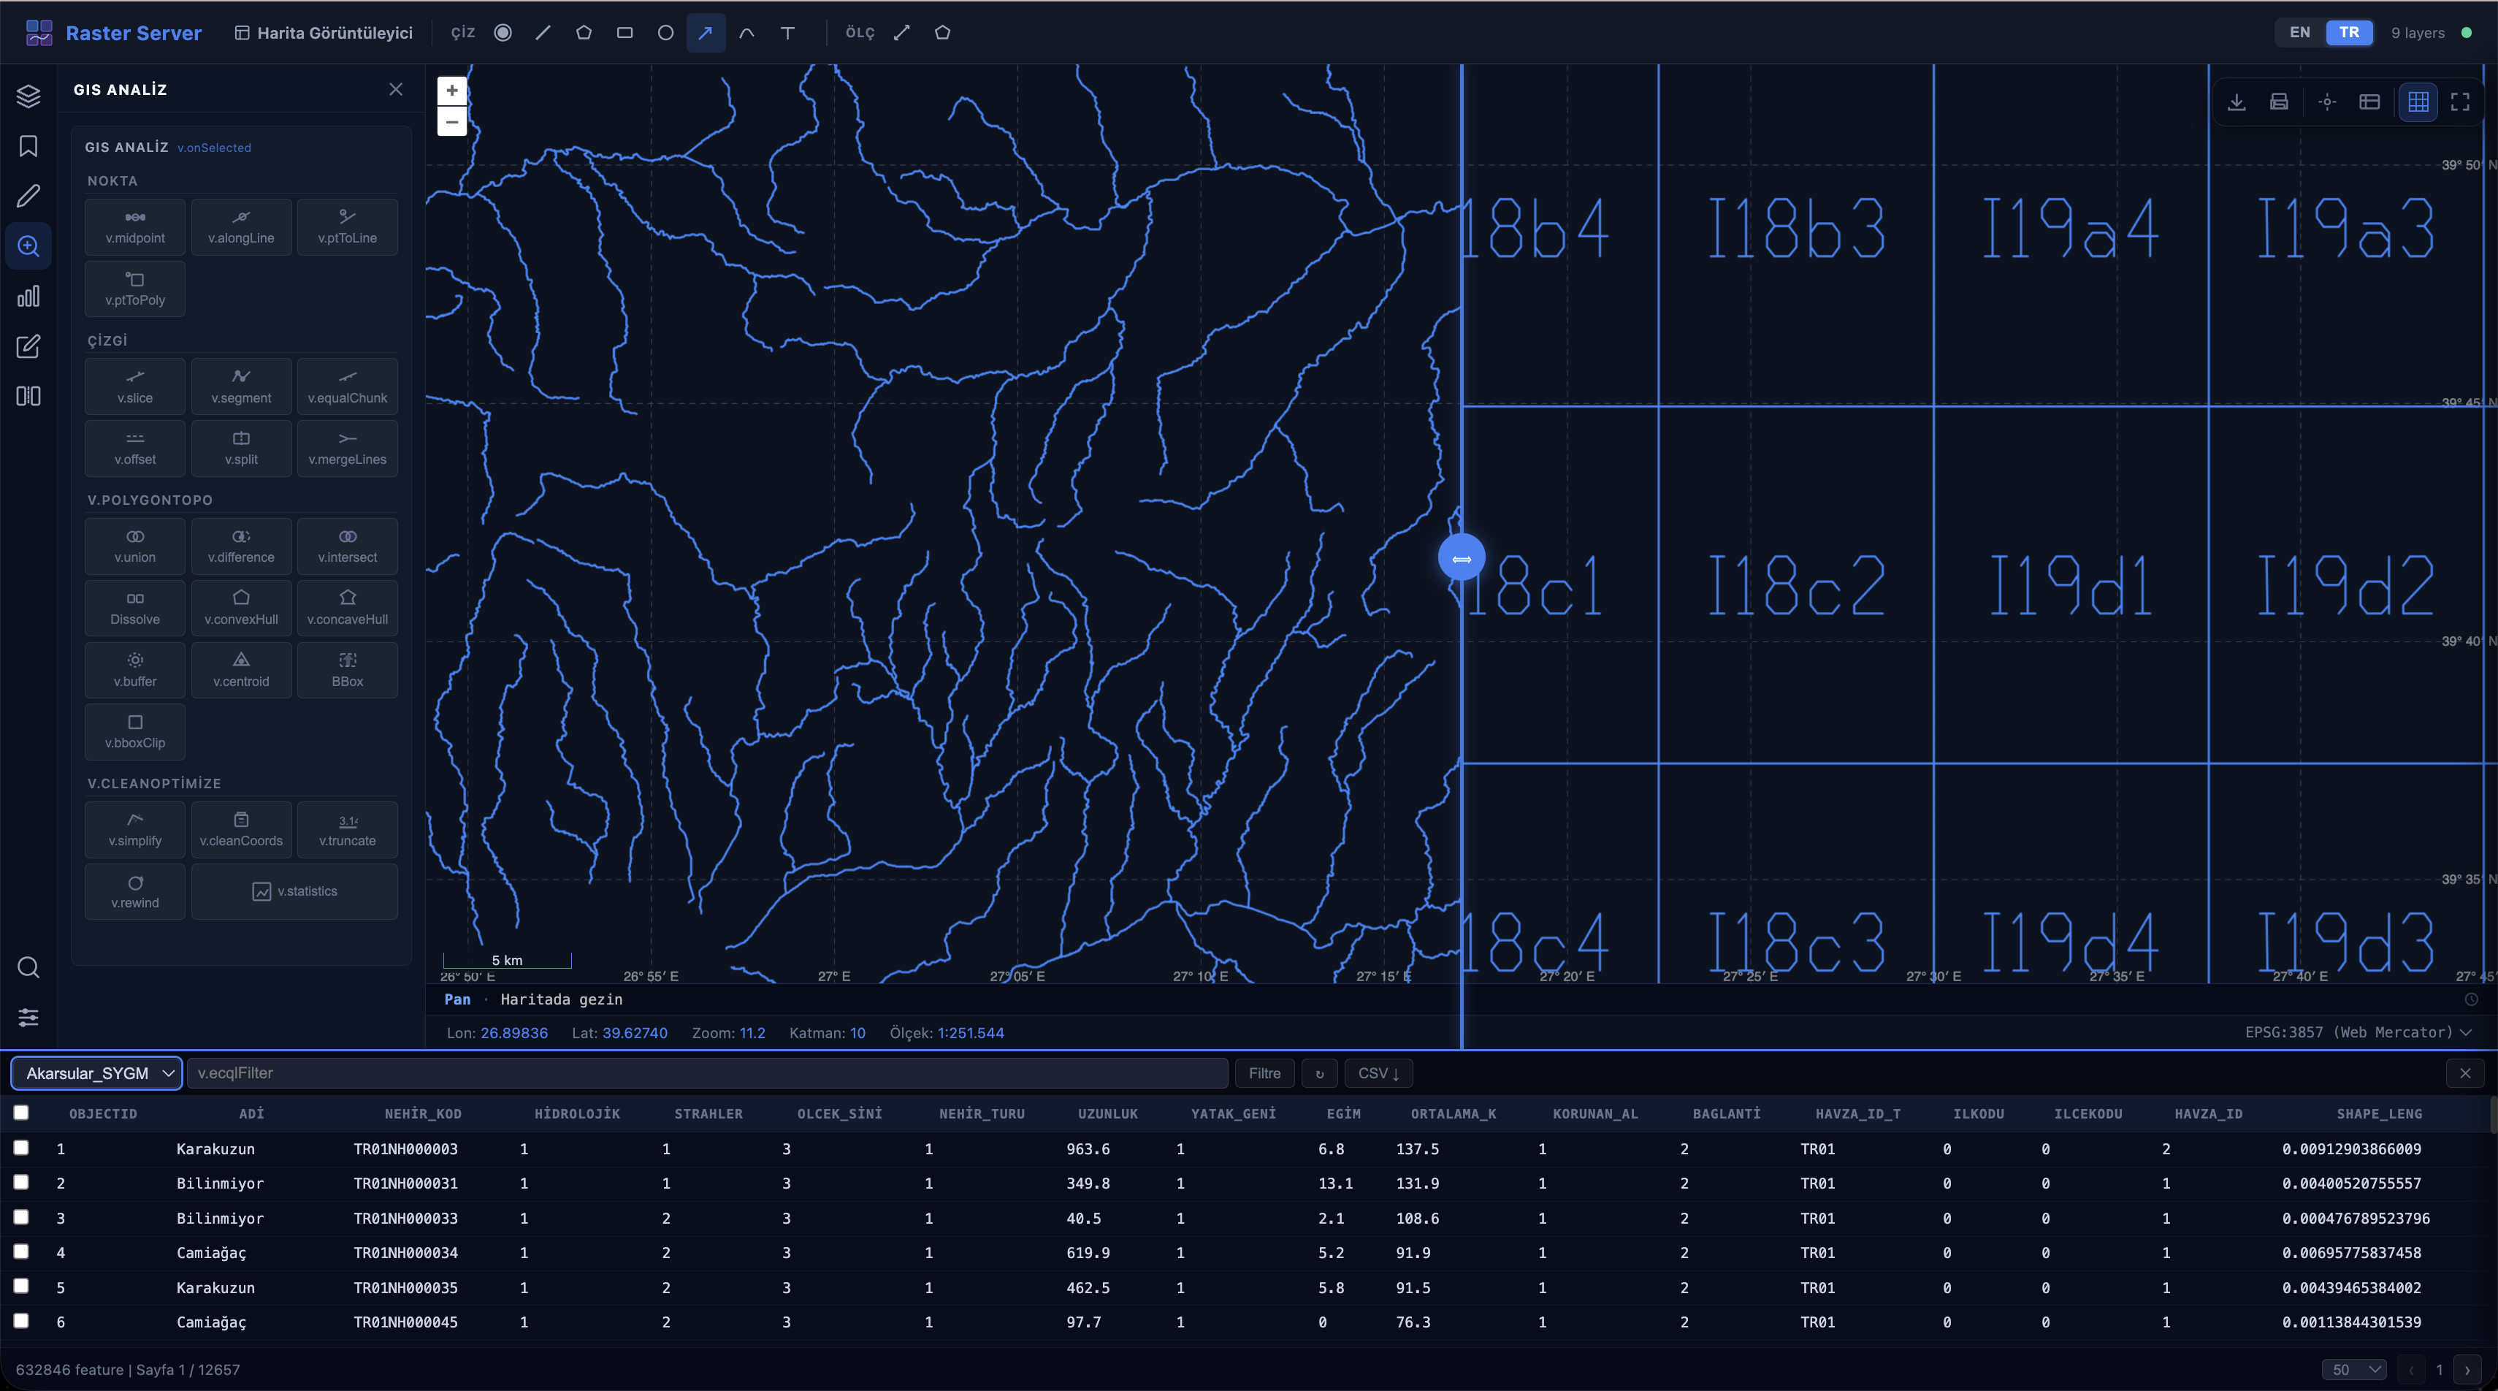
Task: Select the polygon draw tool in toolbar
Action: point(584,33)
